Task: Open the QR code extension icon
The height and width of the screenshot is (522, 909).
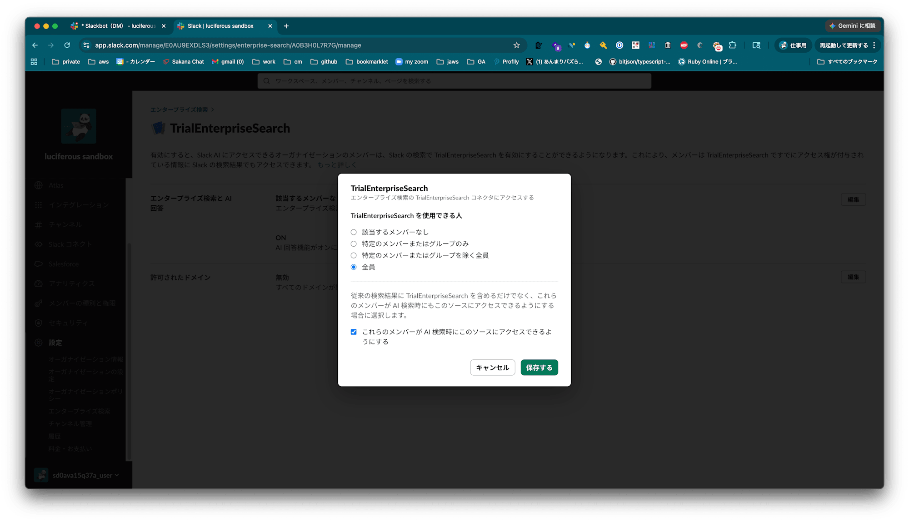Action: (x=635, y=45)
